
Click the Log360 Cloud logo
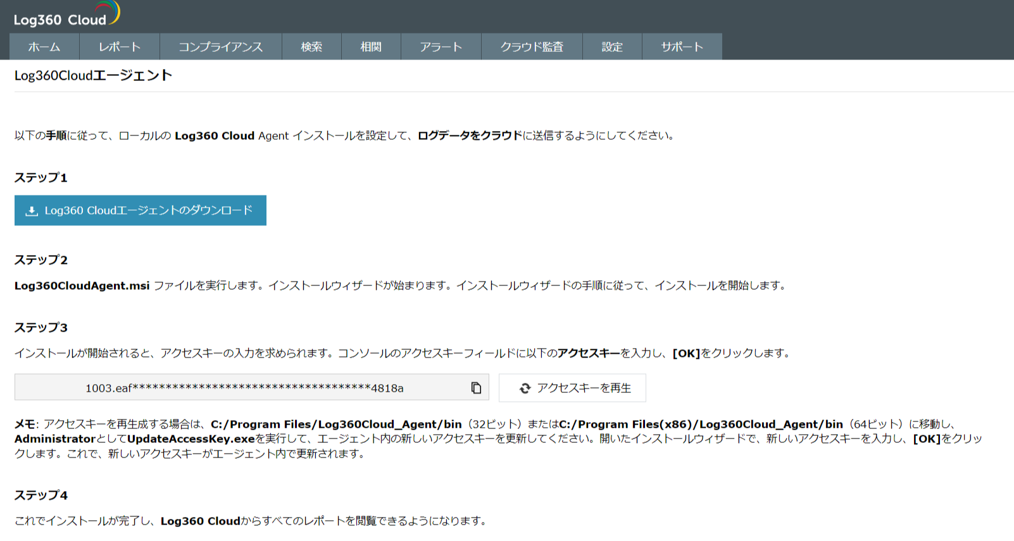tap(66, 15)
